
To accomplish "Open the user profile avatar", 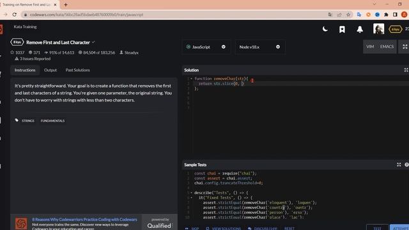I will [x=378, y=29].
